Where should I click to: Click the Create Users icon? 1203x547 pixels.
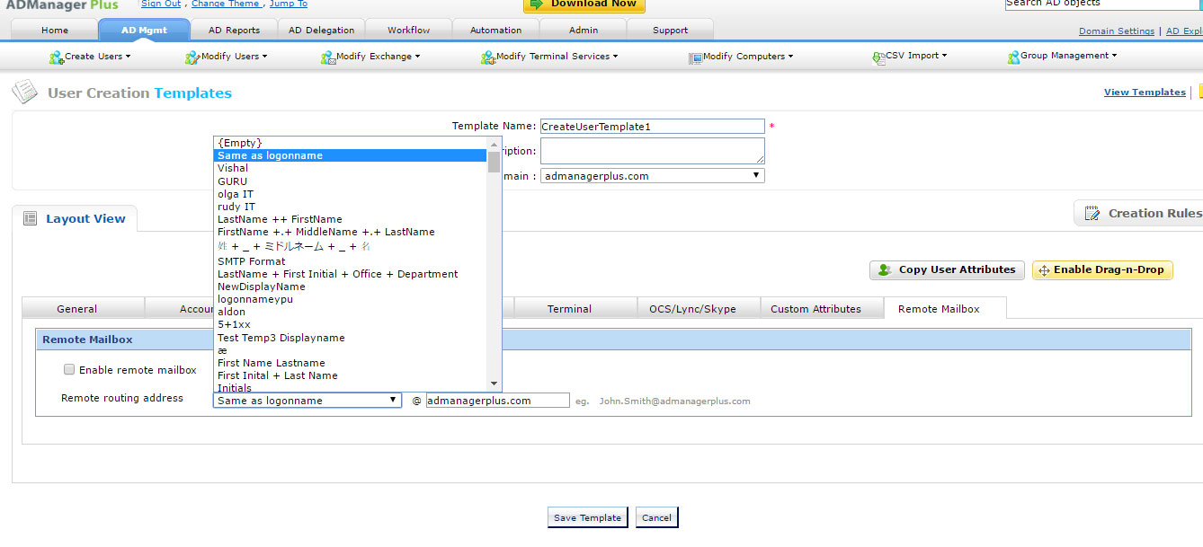click(x=57, y=57)
